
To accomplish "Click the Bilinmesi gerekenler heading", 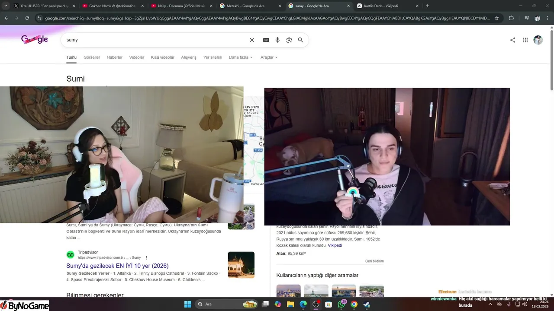I will click(95, 295).
